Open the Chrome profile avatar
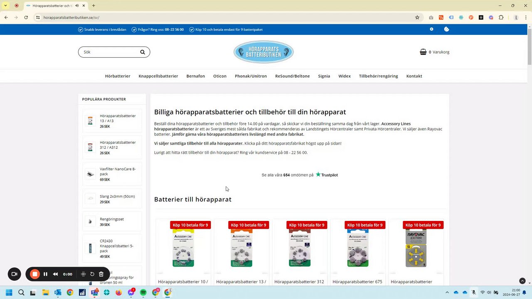 click(516, 17)
